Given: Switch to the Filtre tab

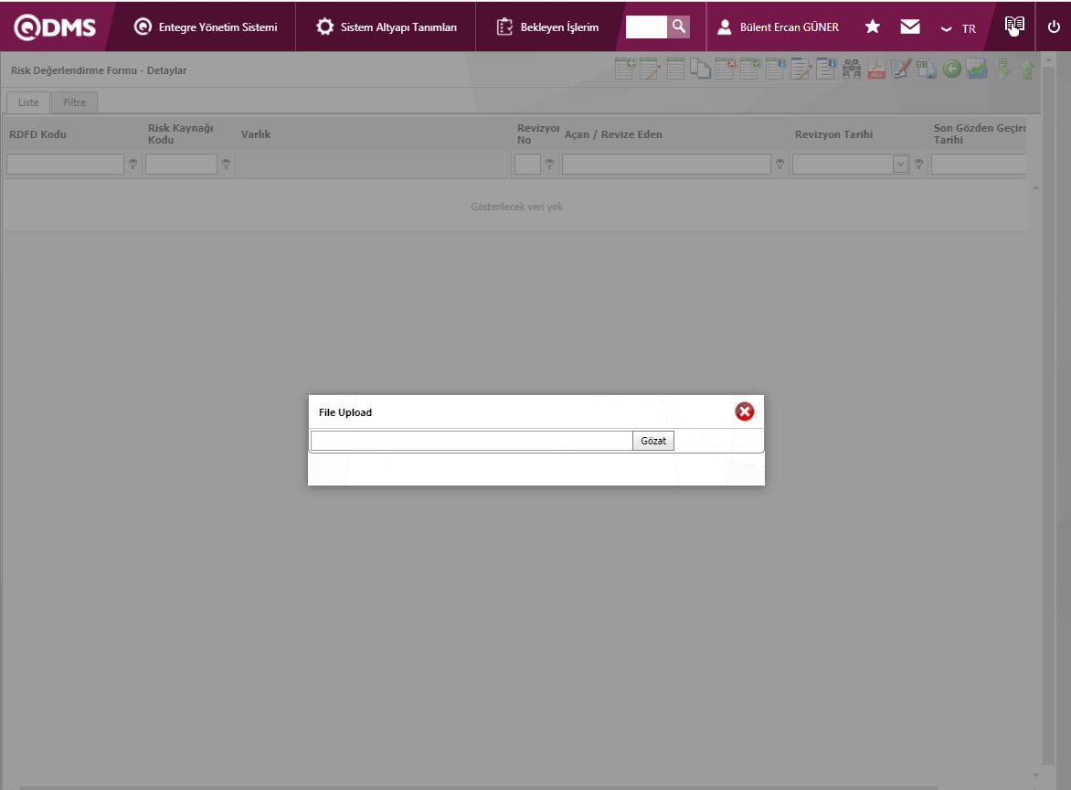Looking at the screenshot, I should (x=74, y=102).
